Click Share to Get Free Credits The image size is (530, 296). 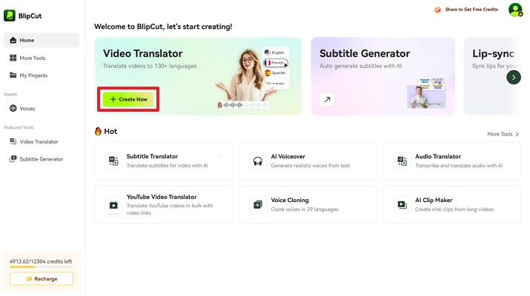click(471, 10)
